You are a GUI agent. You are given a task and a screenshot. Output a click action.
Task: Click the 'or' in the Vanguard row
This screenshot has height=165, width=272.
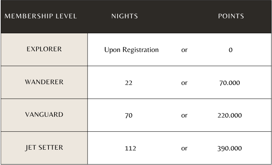[x=184, y=116]
